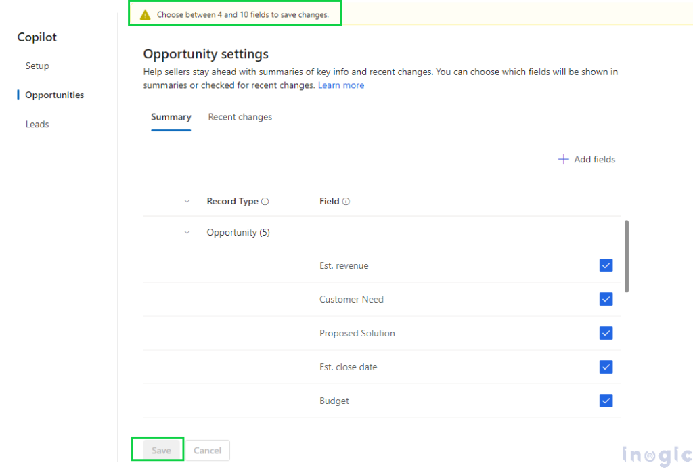Image resolution: width=693 pixels, height=469 pixels.
Task: Click the plus icon beside Add fields
Action: [x=563, y=159]
